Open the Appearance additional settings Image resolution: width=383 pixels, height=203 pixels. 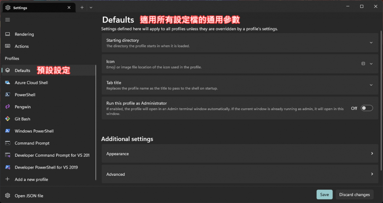pos(240,153)
